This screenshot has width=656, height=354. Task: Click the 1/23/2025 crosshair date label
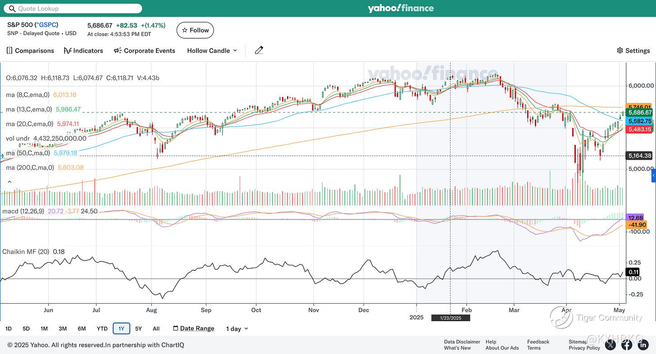[x=451, y=318]
